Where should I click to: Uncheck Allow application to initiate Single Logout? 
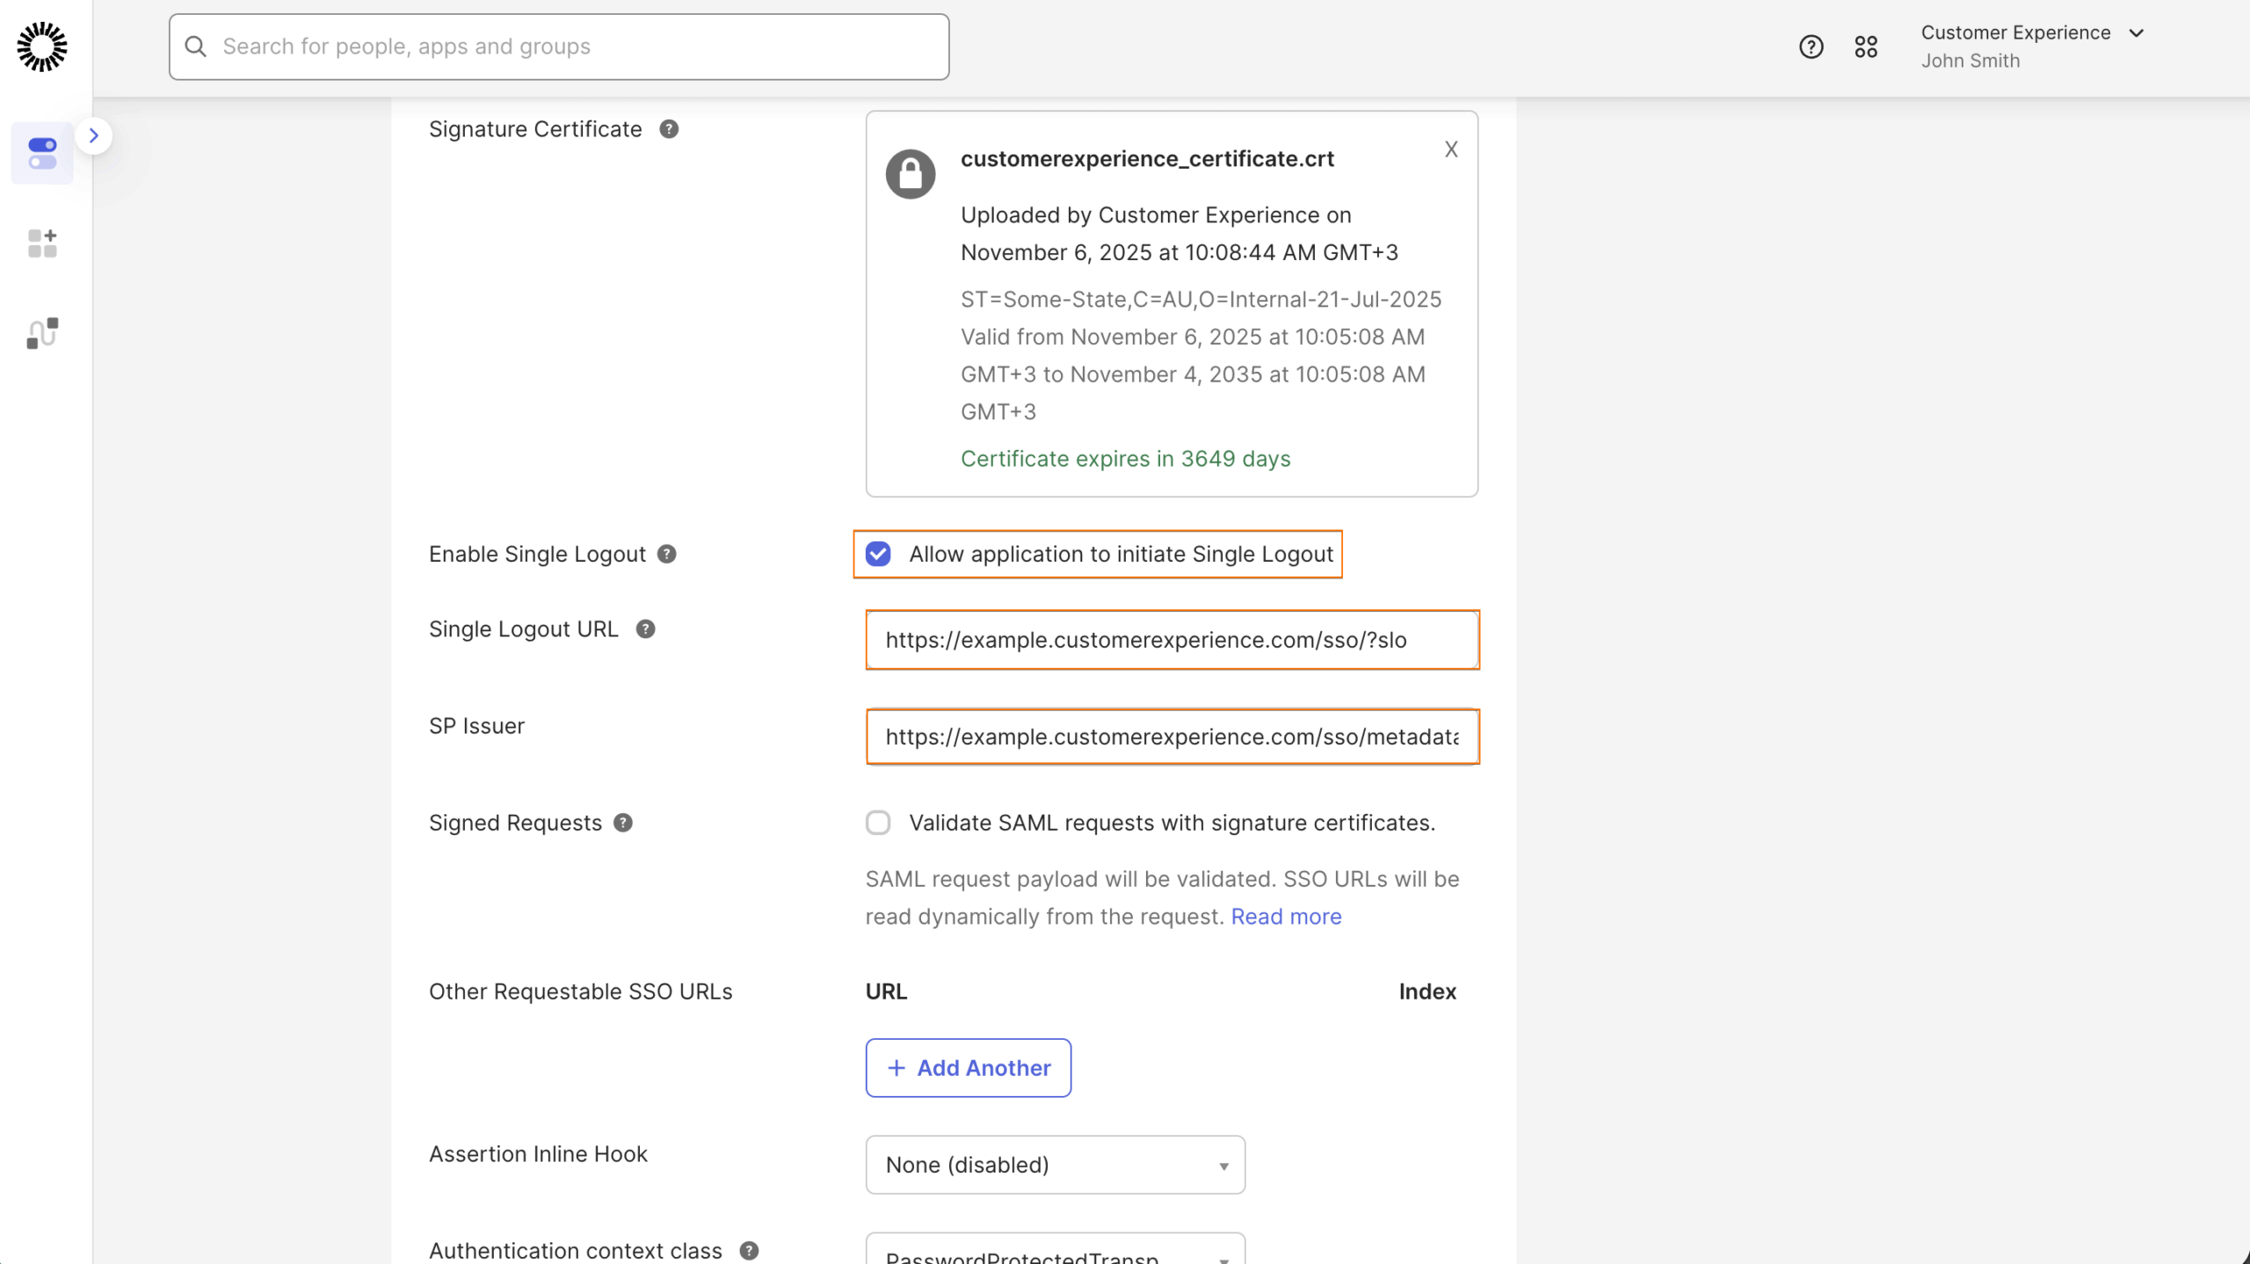point(878,554)
